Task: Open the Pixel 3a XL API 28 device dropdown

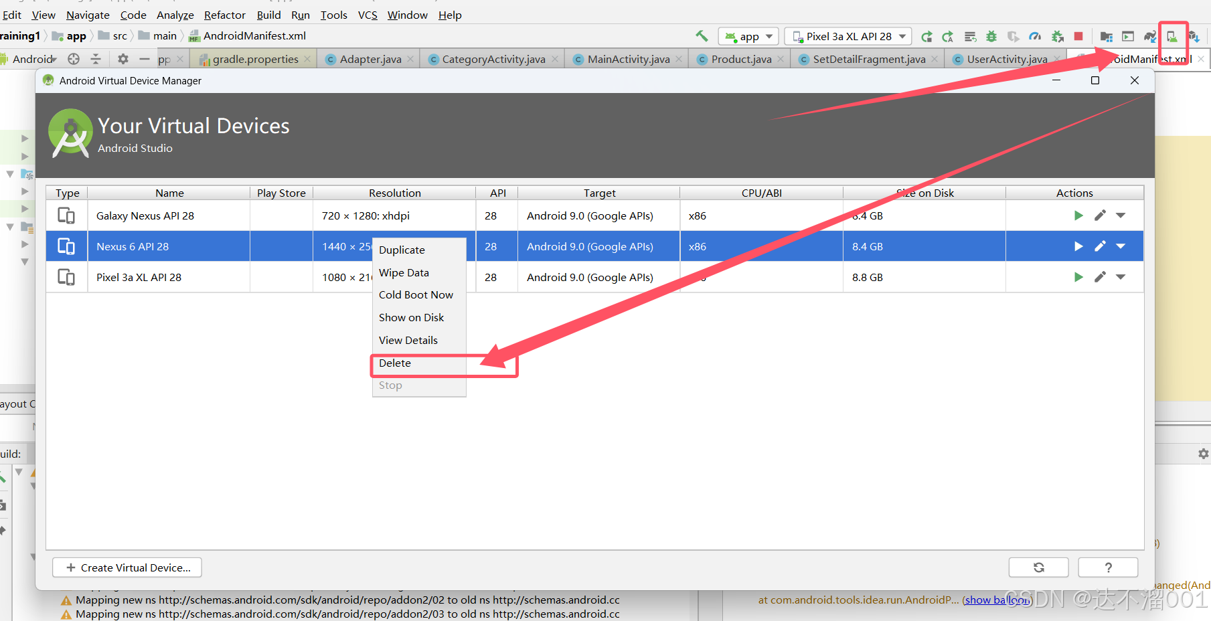Action: (x=848, y=36)
